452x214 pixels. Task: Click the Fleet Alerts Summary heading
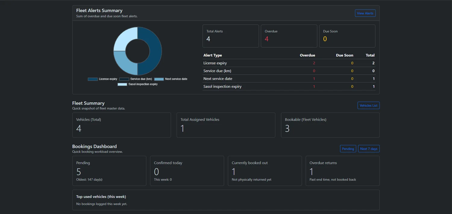99,11
